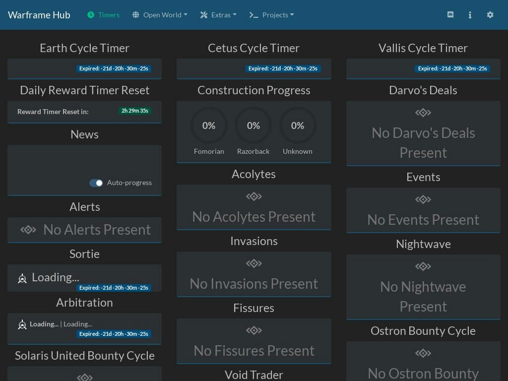Click the diamond icon in Nightwave panel

click(x=423, y=266)
